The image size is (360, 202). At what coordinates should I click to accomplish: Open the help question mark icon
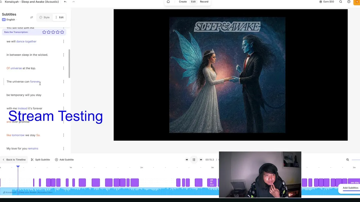coord(349,2)
